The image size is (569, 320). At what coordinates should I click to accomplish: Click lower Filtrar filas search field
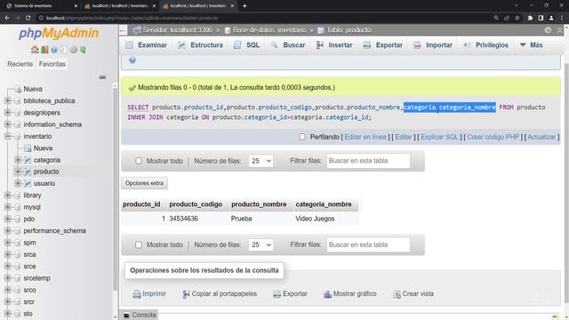(x=368, y=245)
